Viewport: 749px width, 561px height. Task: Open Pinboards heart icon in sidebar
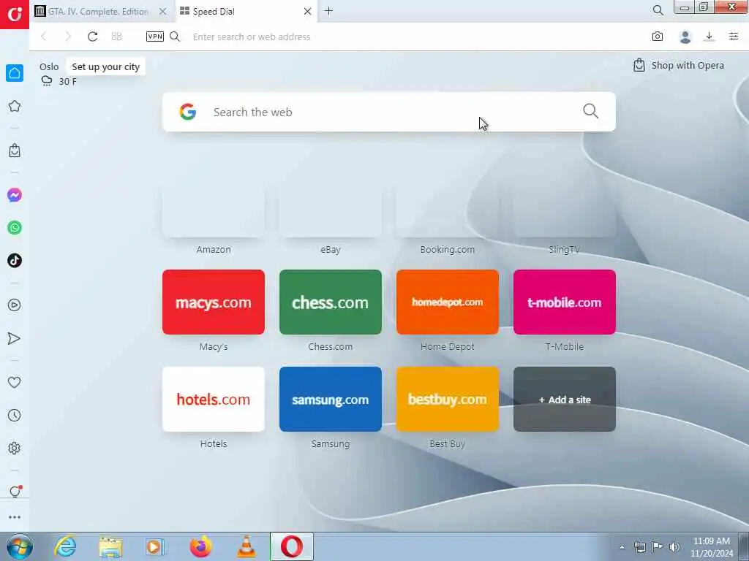tap(15, 382)
